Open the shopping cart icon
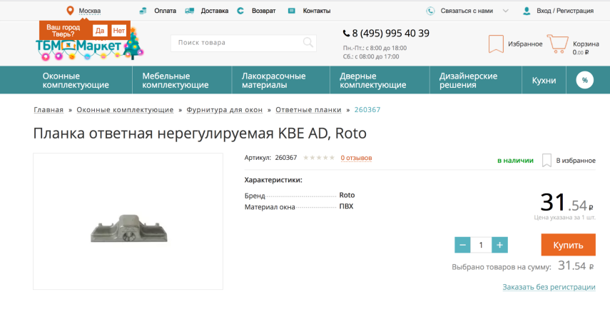This screenshot has width=610, height=327. click(x=557, y=44)
